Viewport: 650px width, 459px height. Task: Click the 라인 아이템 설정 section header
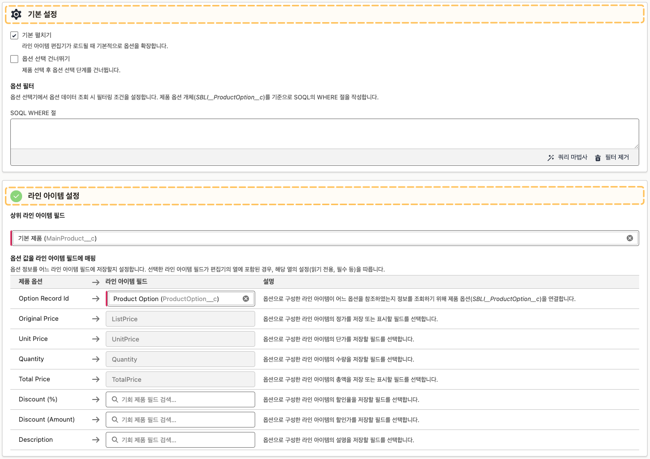(x=54, y=196)
